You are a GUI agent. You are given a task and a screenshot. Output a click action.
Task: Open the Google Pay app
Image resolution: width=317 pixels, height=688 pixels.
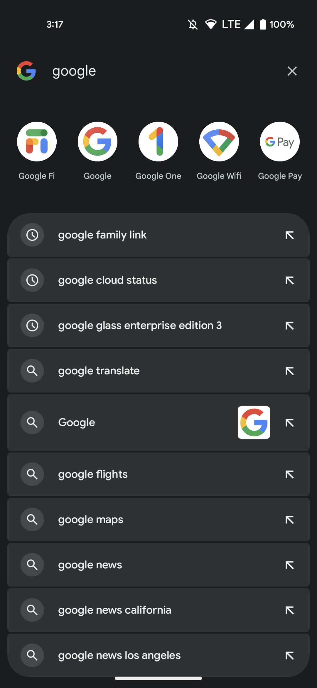(x=280, y=142)
